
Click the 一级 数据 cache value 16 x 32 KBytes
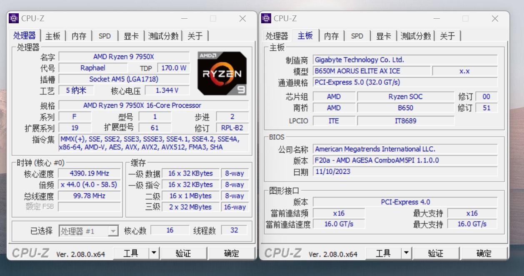coord(190,173)
